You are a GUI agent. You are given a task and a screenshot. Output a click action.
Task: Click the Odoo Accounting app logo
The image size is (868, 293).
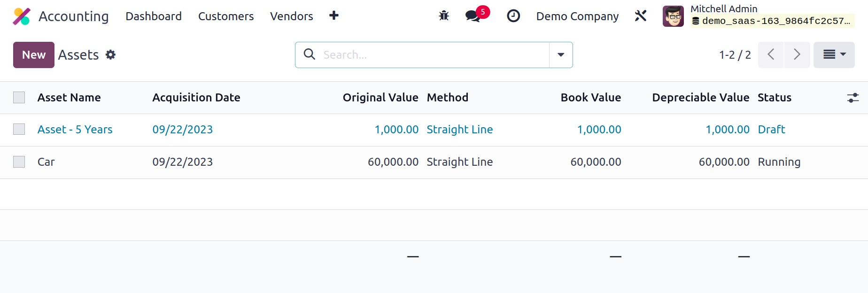pyautogui.click(x=22, y=16)
